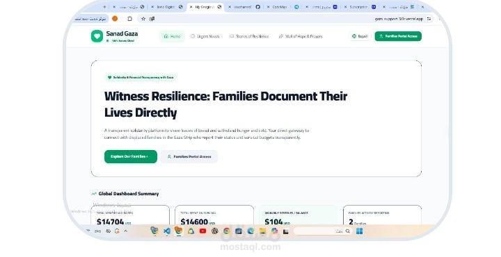Click Global Dashboard Summary heading

[129, 194]
